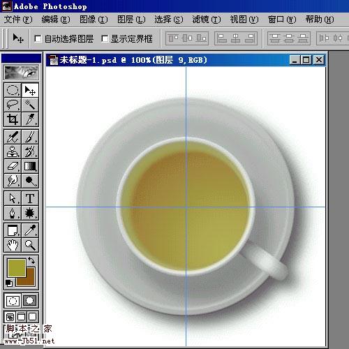Maximize the 未标题-1.psd document window
The height and width of the screenshot is (349, 349).
306,60
